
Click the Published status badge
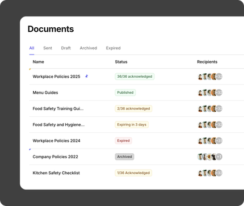[125, 93]
